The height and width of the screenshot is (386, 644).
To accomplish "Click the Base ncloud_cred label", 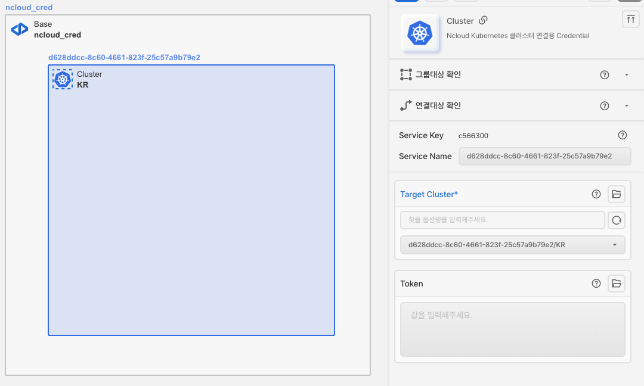I will (x=57, y=30).
